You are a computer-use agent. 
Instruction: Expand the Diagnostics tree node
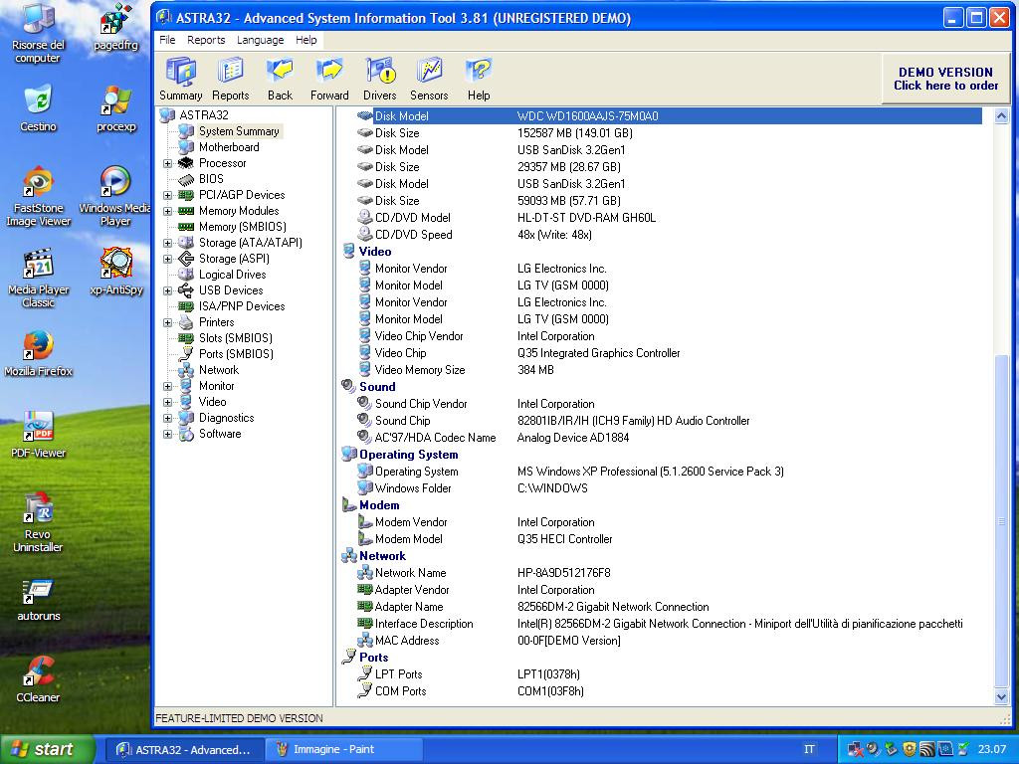168,418
